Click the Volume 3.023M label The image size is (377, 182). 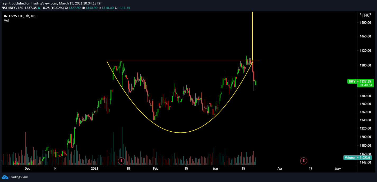tap(357, 158)
